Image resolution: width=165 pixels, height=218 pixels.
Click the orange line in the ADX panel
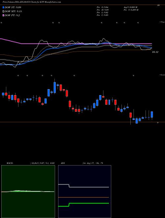click(83, 197)
